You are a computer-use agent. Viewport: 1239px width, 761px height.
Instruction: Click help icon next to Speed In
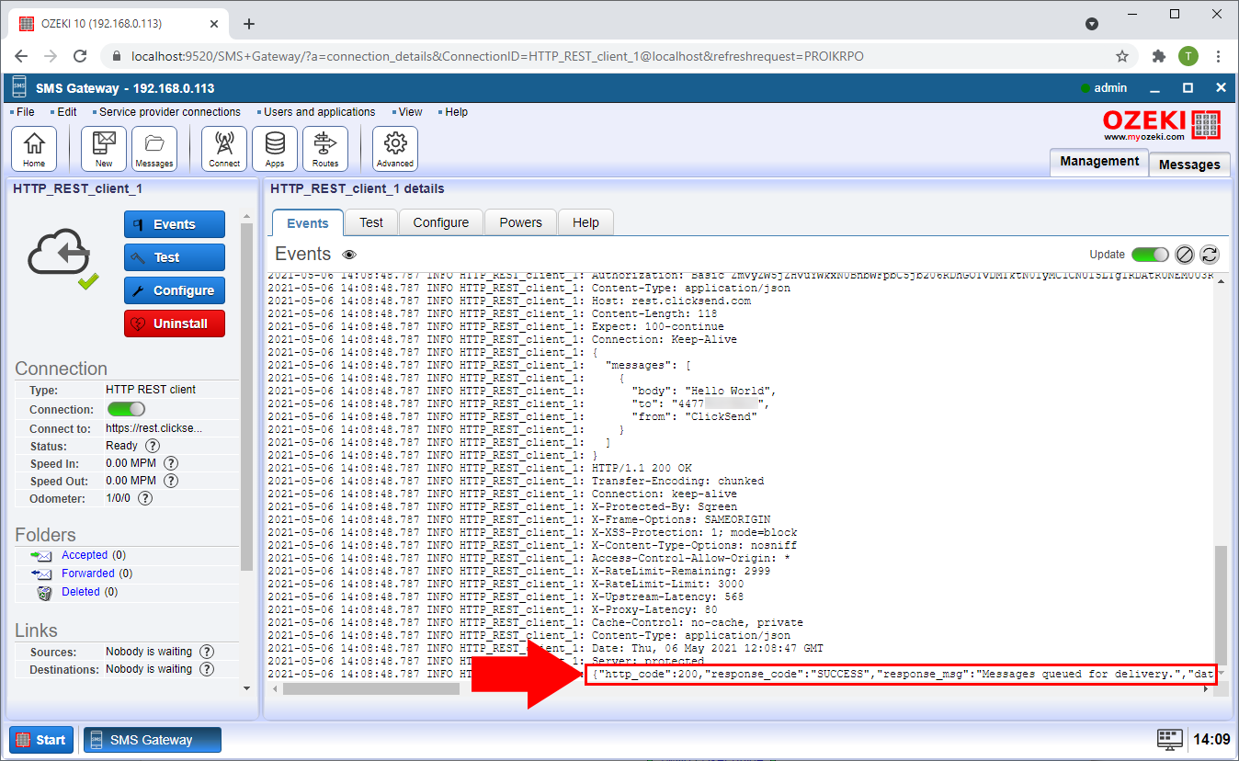[171, 463]
